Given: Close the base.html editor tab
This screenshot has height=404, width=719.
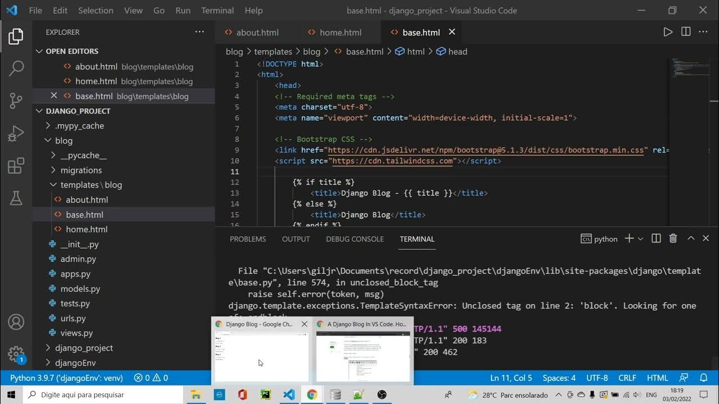Looking at the screenshot, I should (x=452, y=32).
